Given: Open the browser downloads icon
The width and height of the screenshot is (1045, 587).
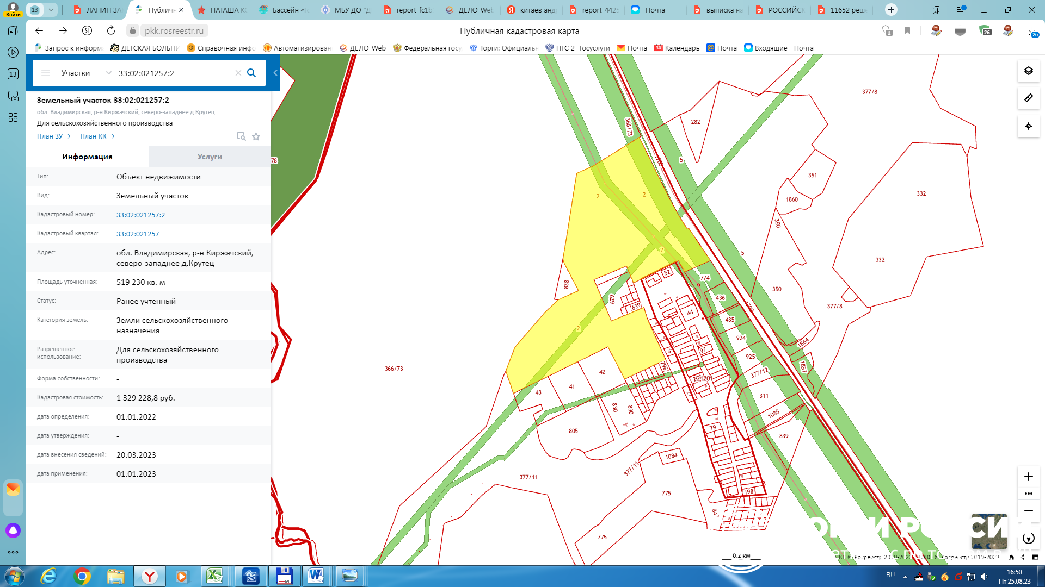Looking at the screenshot, I should pos(1032,31).
